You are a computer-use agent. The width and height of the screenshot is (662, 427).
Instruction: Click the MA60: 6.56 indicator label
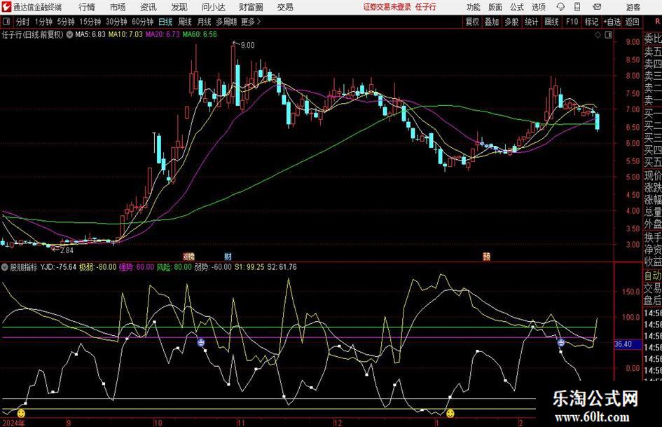pyautogui.click(x=200, y=34)
